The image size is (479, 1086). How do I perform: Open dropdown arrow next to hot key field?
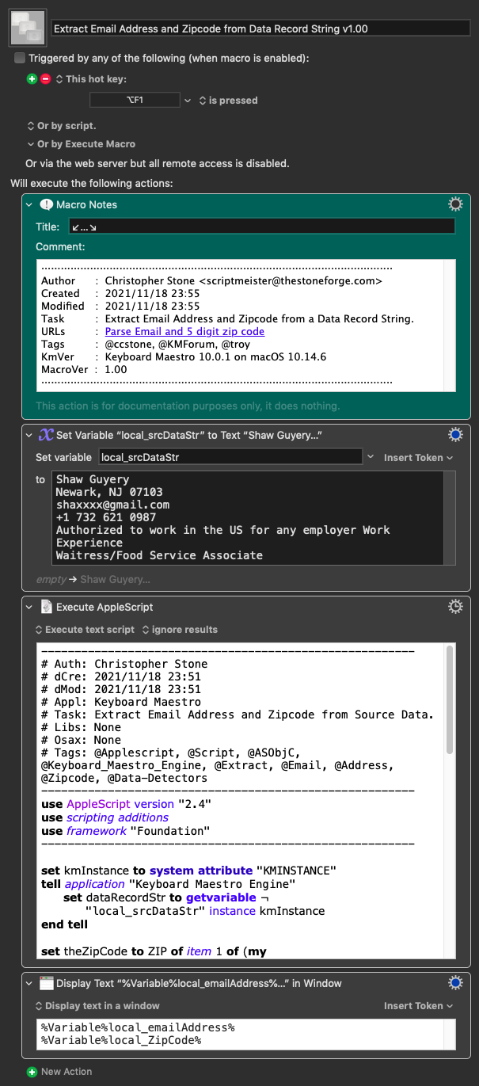pyautogui.click(x=188, y=101)
